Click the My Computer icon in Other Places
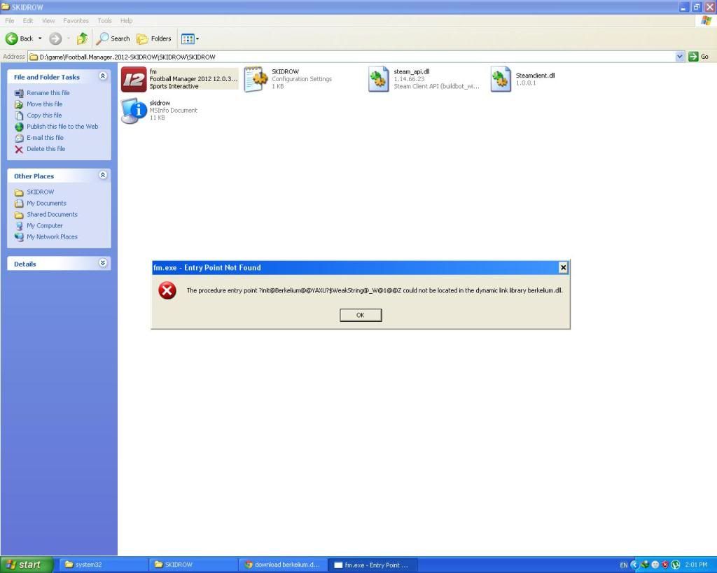The width and height of the screenshot is (717, 573). pyautogui.click(x=19, y=226)
